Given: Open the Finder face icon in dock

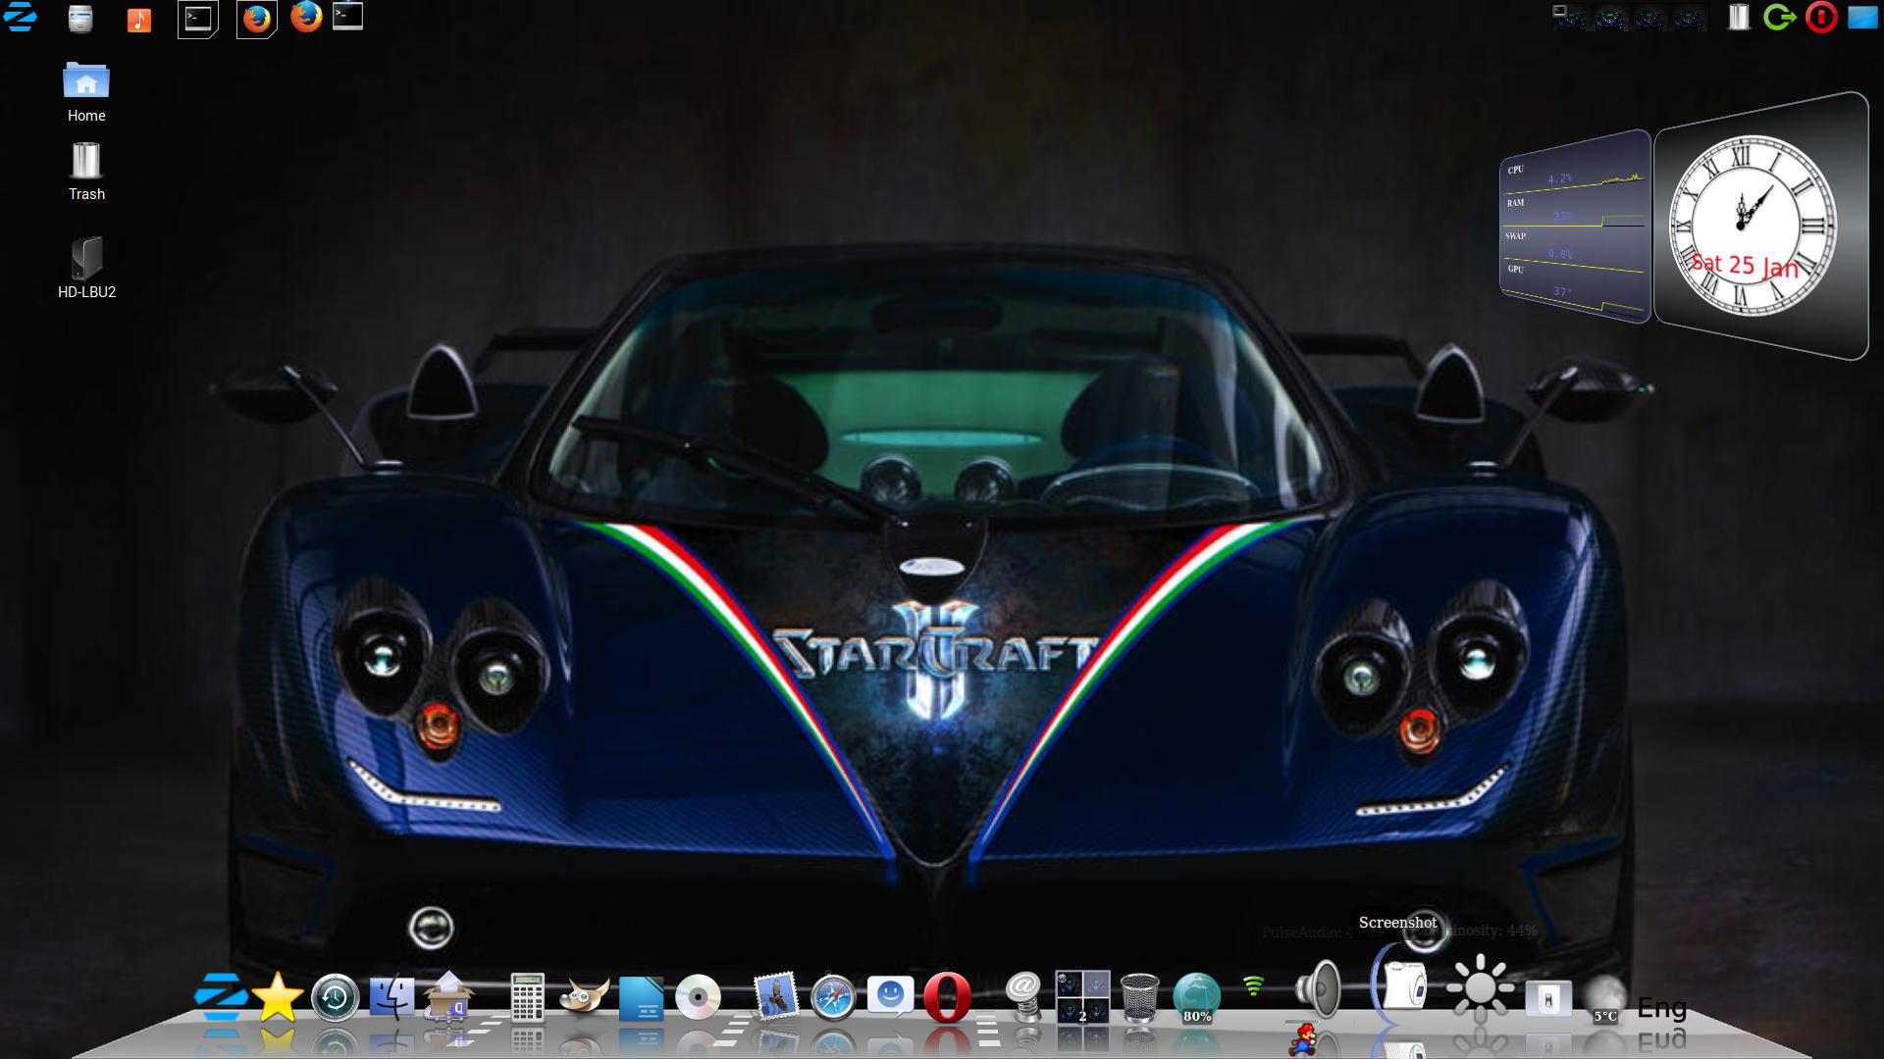Looking at the screenshot, I should [392, 997].
